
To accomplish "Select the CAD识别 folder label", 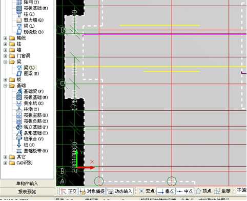I will point(25,163).
